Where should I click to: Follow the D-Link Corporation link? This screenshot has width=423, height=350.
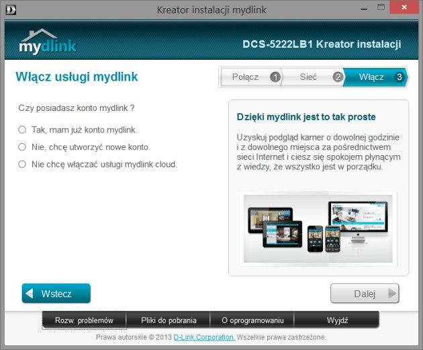coord(204,337)
